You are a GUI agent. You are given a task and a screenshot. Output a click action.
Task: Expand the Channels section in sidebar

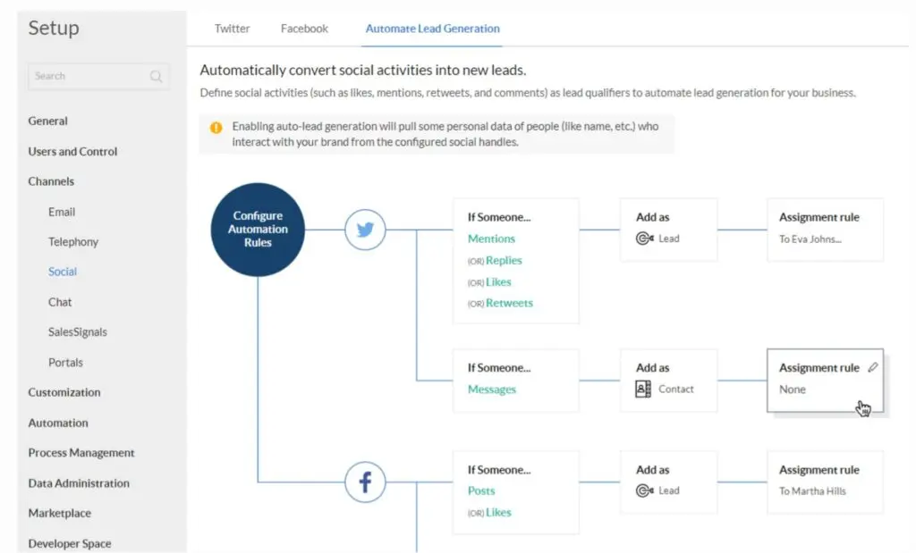[51, 181]
